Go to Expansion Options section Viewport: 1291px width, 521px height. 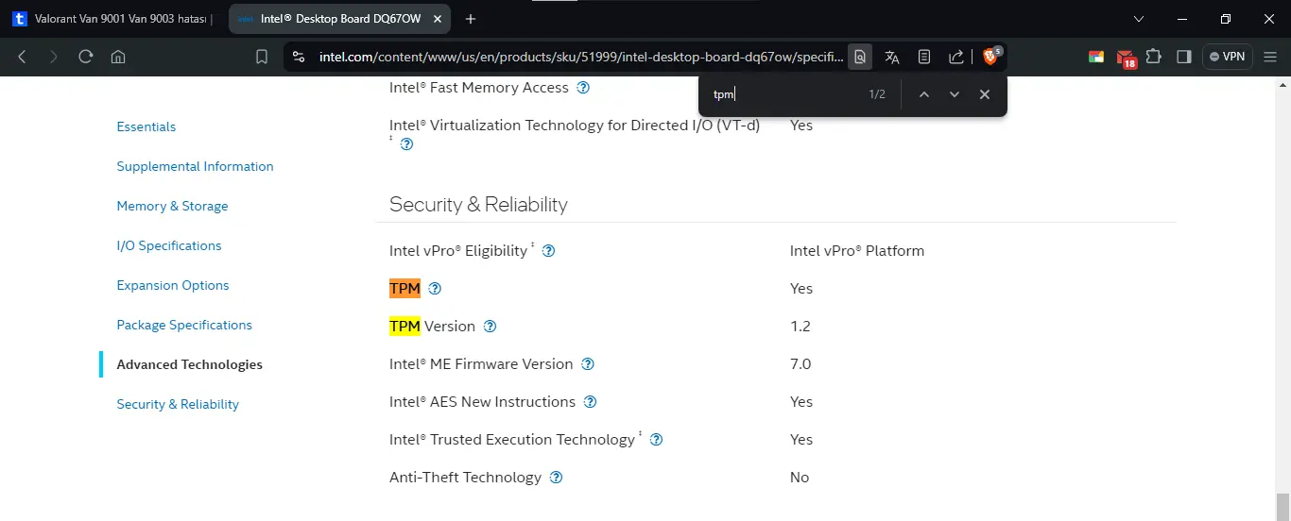coord(173,285)
